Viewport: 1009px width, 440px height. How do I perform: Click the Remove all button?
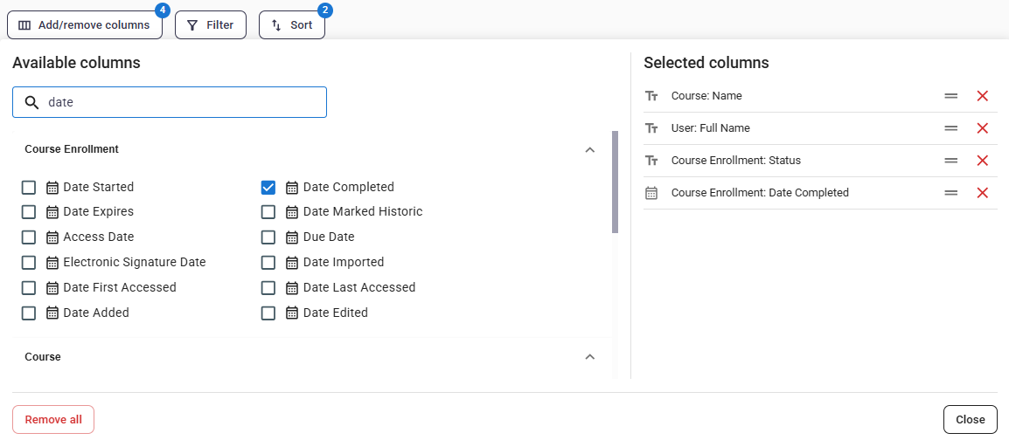[53, 419]
